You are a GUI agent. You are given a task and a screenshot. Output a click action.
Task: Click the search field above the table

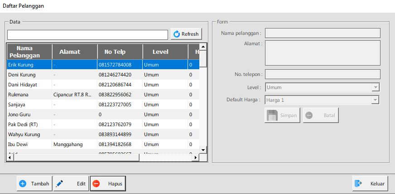click(87, 35)
